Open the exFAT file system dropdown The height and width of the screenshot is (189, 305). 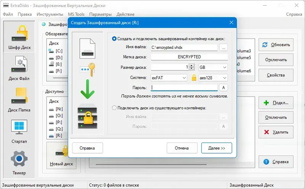pos(169,78)
